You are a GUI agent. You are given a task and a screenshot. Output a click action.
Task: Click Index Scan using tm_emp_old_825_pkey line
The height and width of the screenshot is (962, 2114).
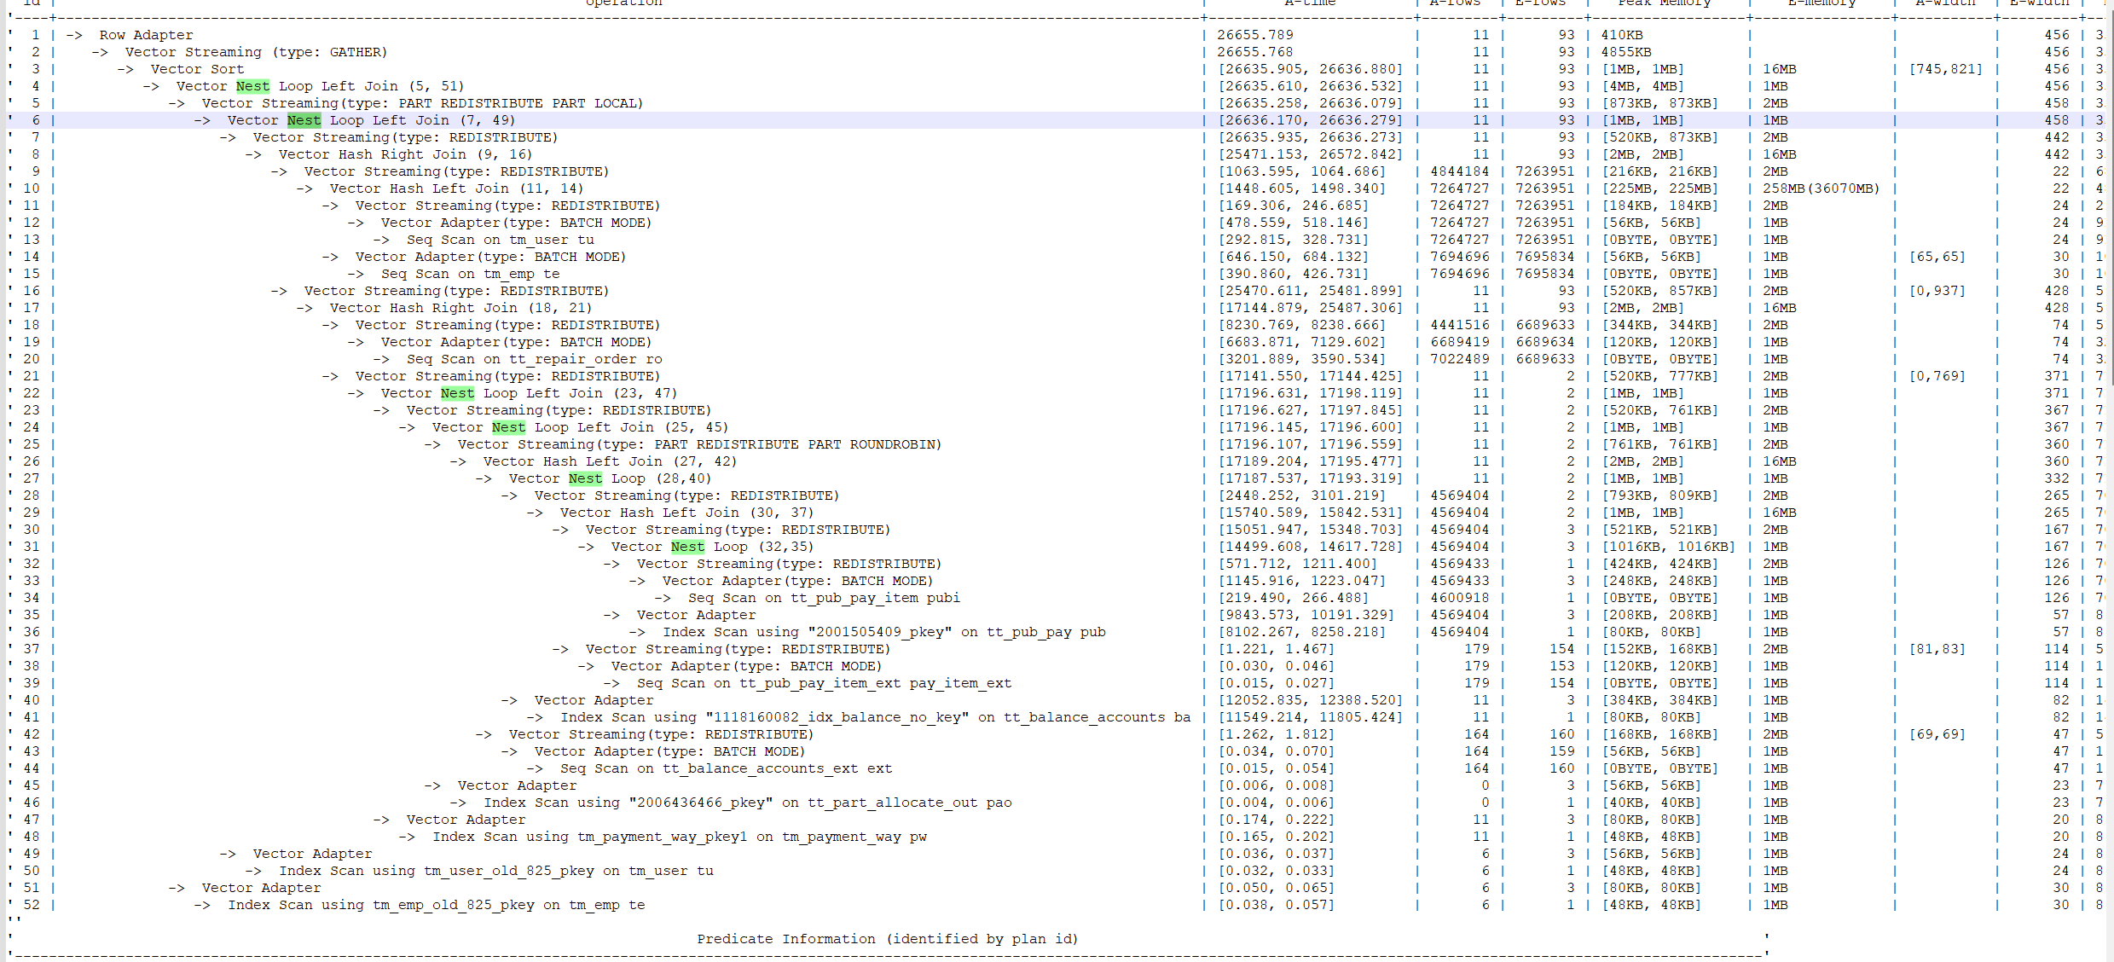pyautogui.click(x=436, y=905)
